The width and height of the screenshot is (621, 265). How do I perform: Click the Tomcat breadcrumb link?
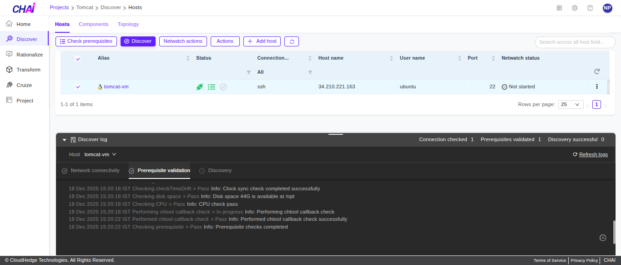(x=85, y=7)
